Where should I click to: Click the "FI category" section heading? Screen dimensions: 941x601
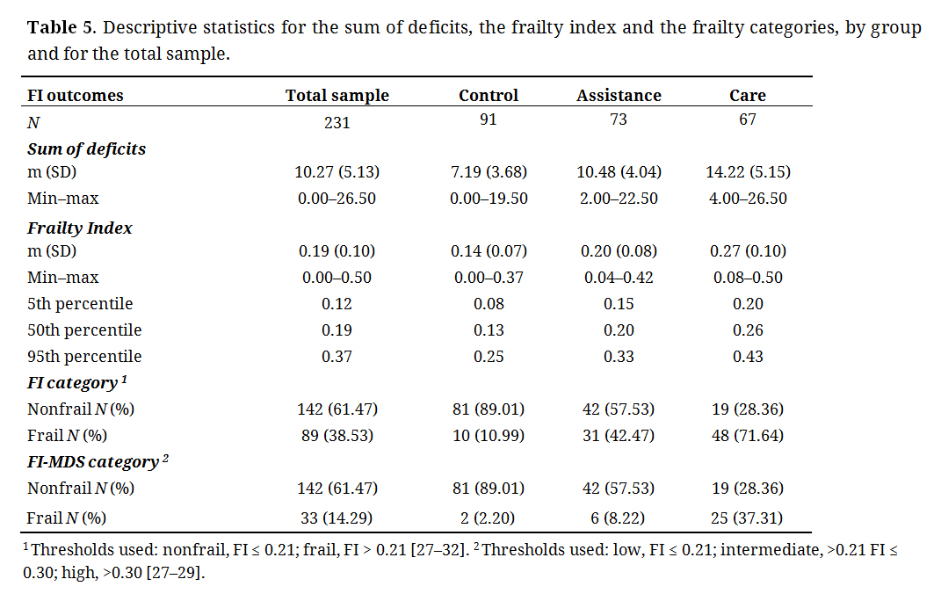point(76,383)
